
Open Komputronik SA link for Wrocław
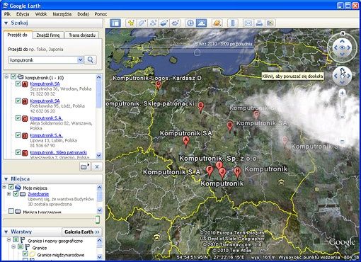click(x=45, y=84)
